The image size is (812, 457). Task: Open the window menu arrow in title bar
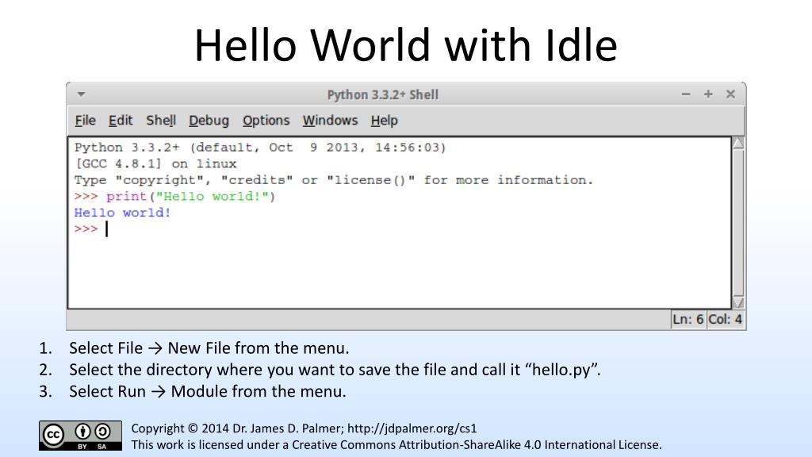(82, 94)
